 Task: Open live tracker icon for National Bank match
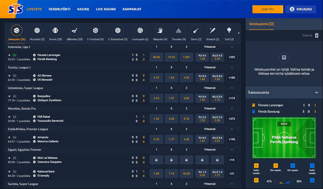click(x=15, y=172)
